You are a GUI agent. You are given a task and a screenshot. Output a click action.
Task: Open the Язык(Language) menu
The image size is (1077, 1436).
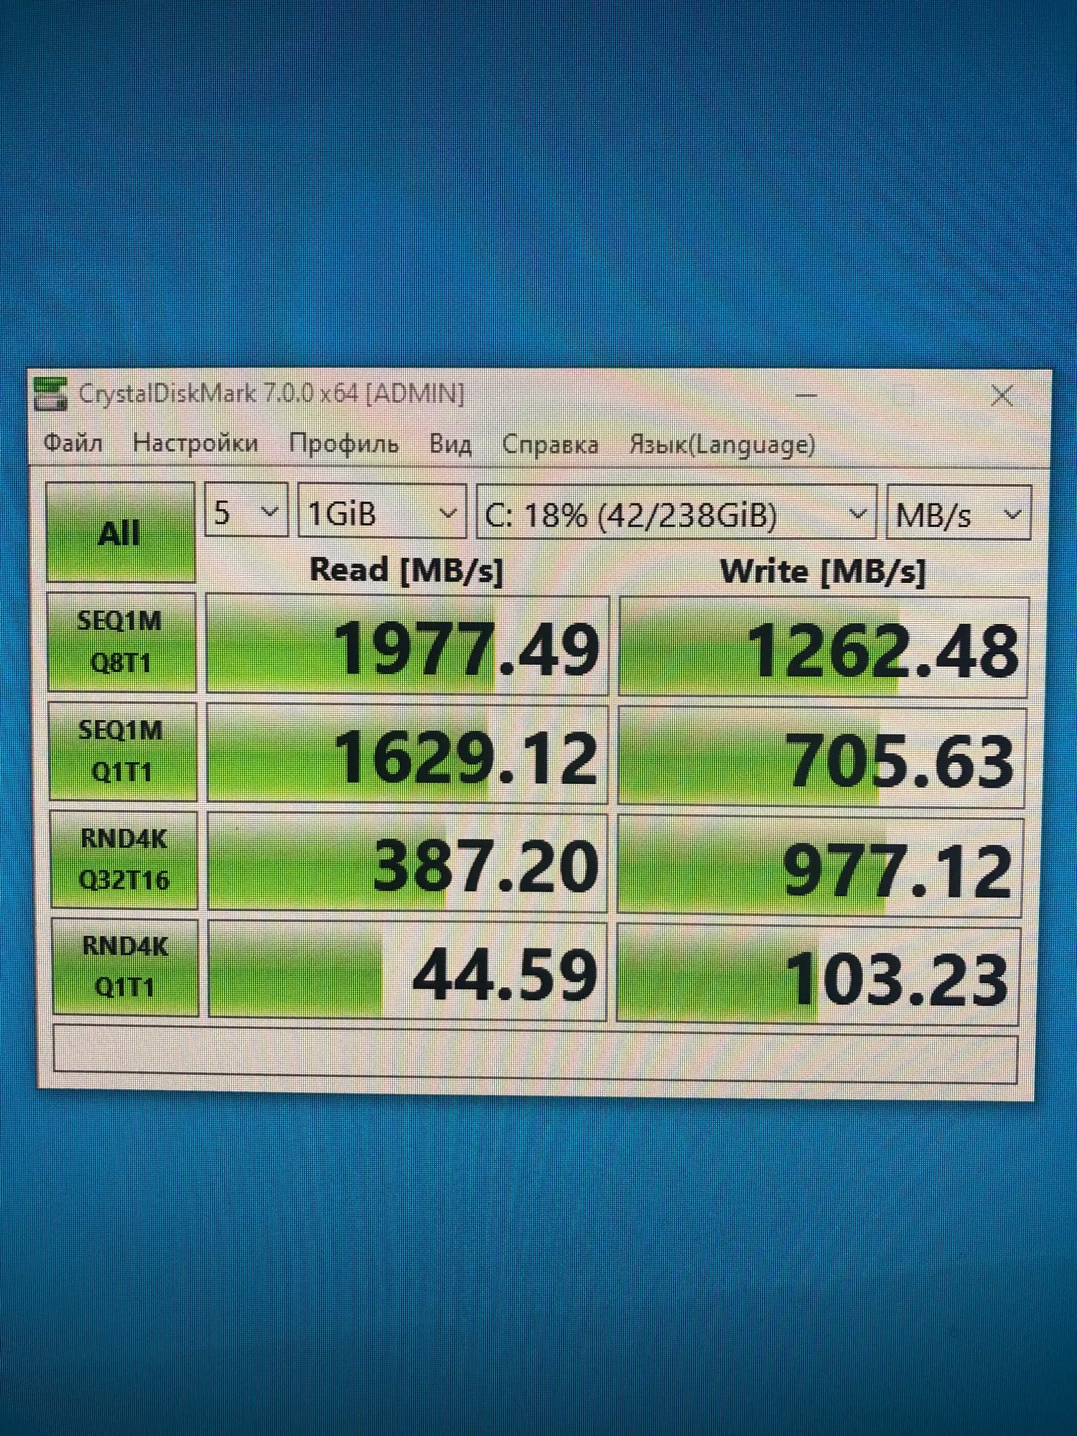pos(722,446)
